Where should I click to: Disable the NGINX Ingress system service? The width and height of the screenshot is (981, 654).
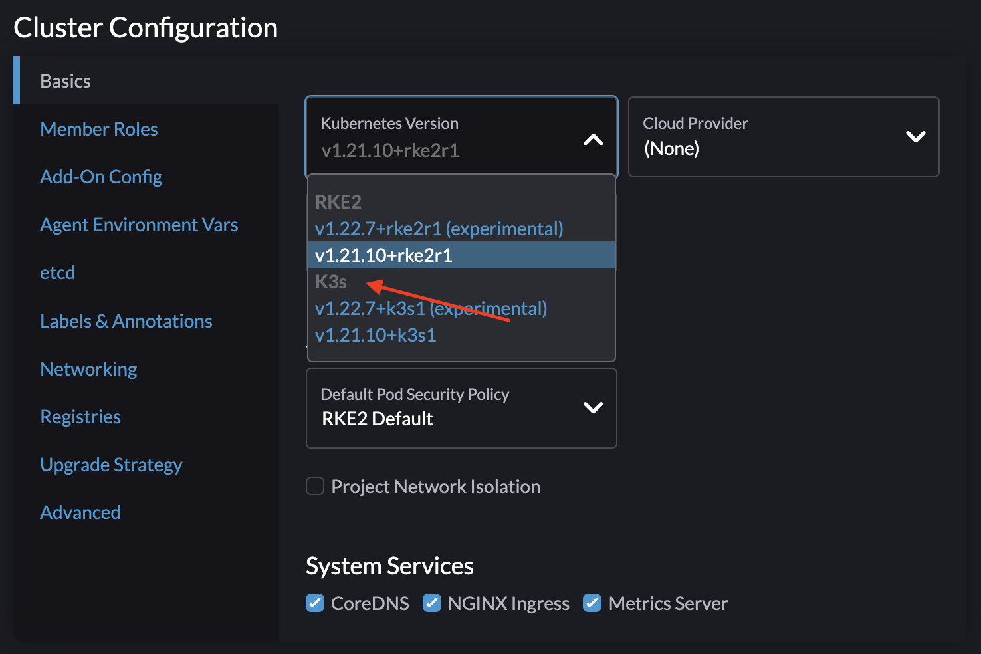click(x=432, y=603)
